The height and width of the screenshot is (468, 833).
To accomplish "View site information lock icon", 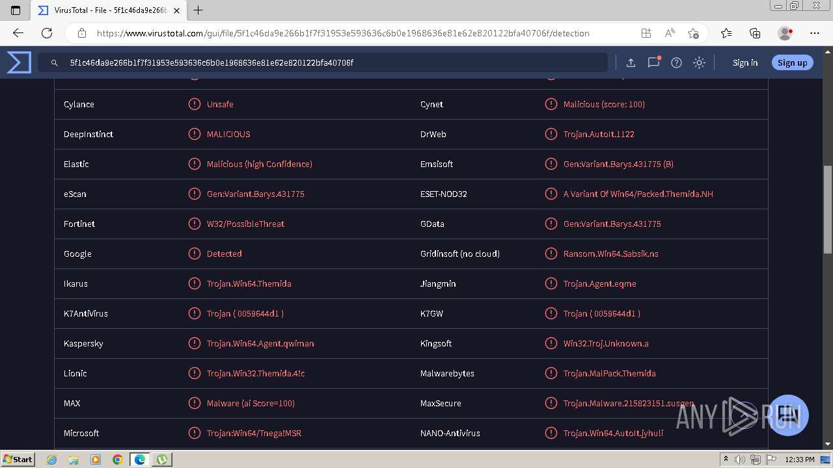I will 82,33.
